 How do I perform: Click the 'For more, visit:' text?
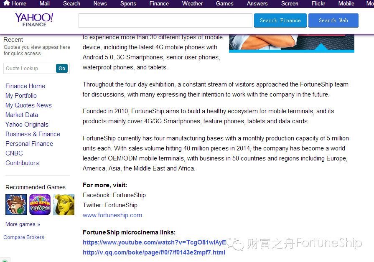pyautogui.click(x=105, y=185)
